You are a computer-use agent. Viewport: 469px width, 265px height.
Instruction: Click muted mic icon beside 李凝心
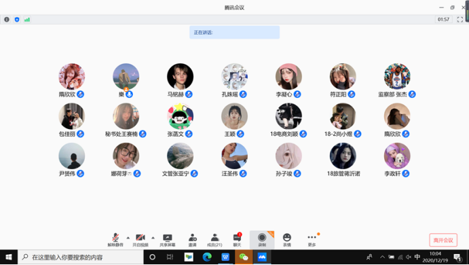[x=297, y=94]
